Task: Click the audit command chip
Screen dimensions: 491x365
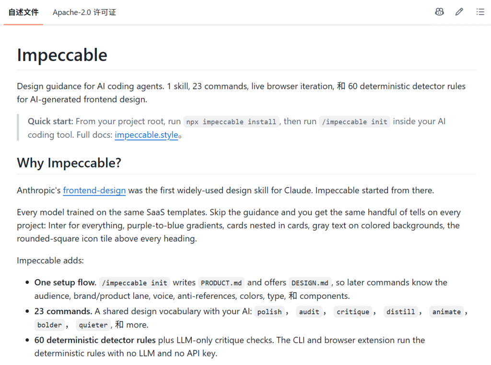Action: click(309, 312)
